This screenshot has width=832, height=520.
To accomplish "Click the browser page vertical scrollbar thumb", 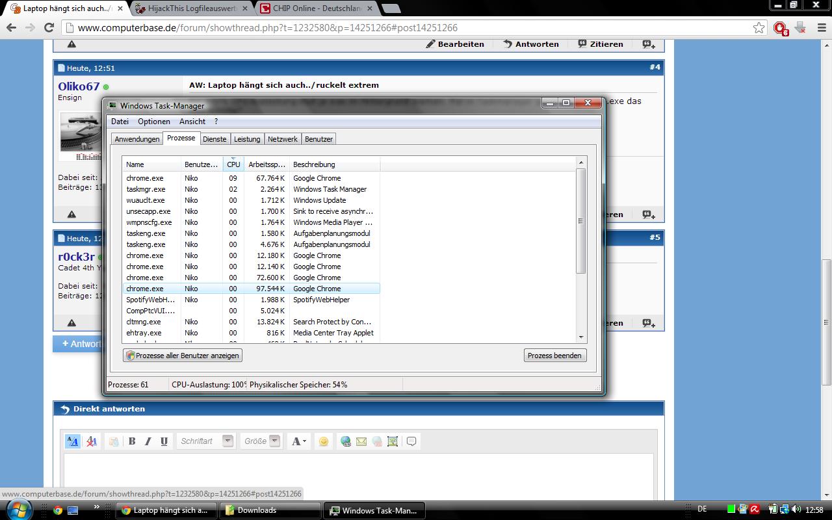I will click(x=826, y=322).
